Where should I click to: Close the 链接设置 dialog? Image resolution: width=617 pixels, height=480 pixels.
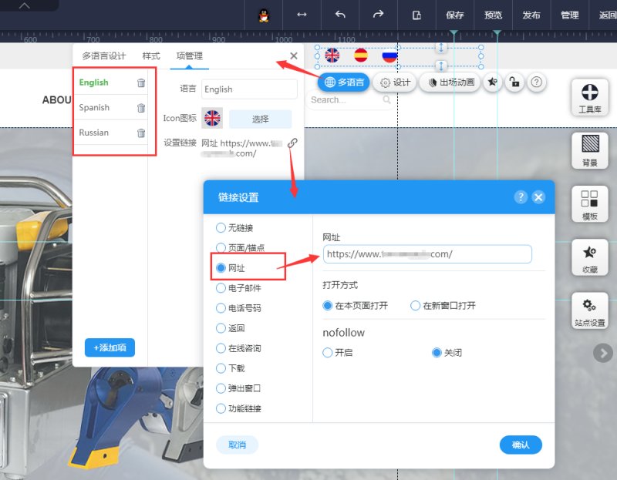[x=538, y=197]
